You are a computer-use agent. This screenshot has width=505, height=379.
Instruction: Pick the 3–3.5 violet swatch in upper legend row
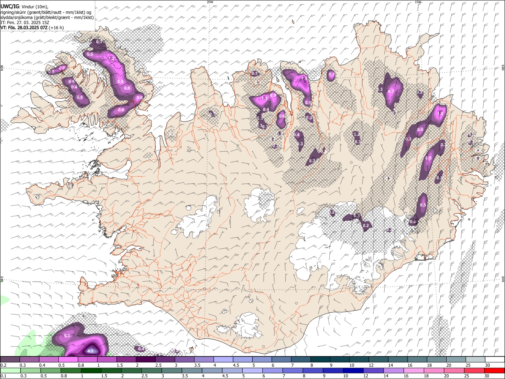(184, 360)
